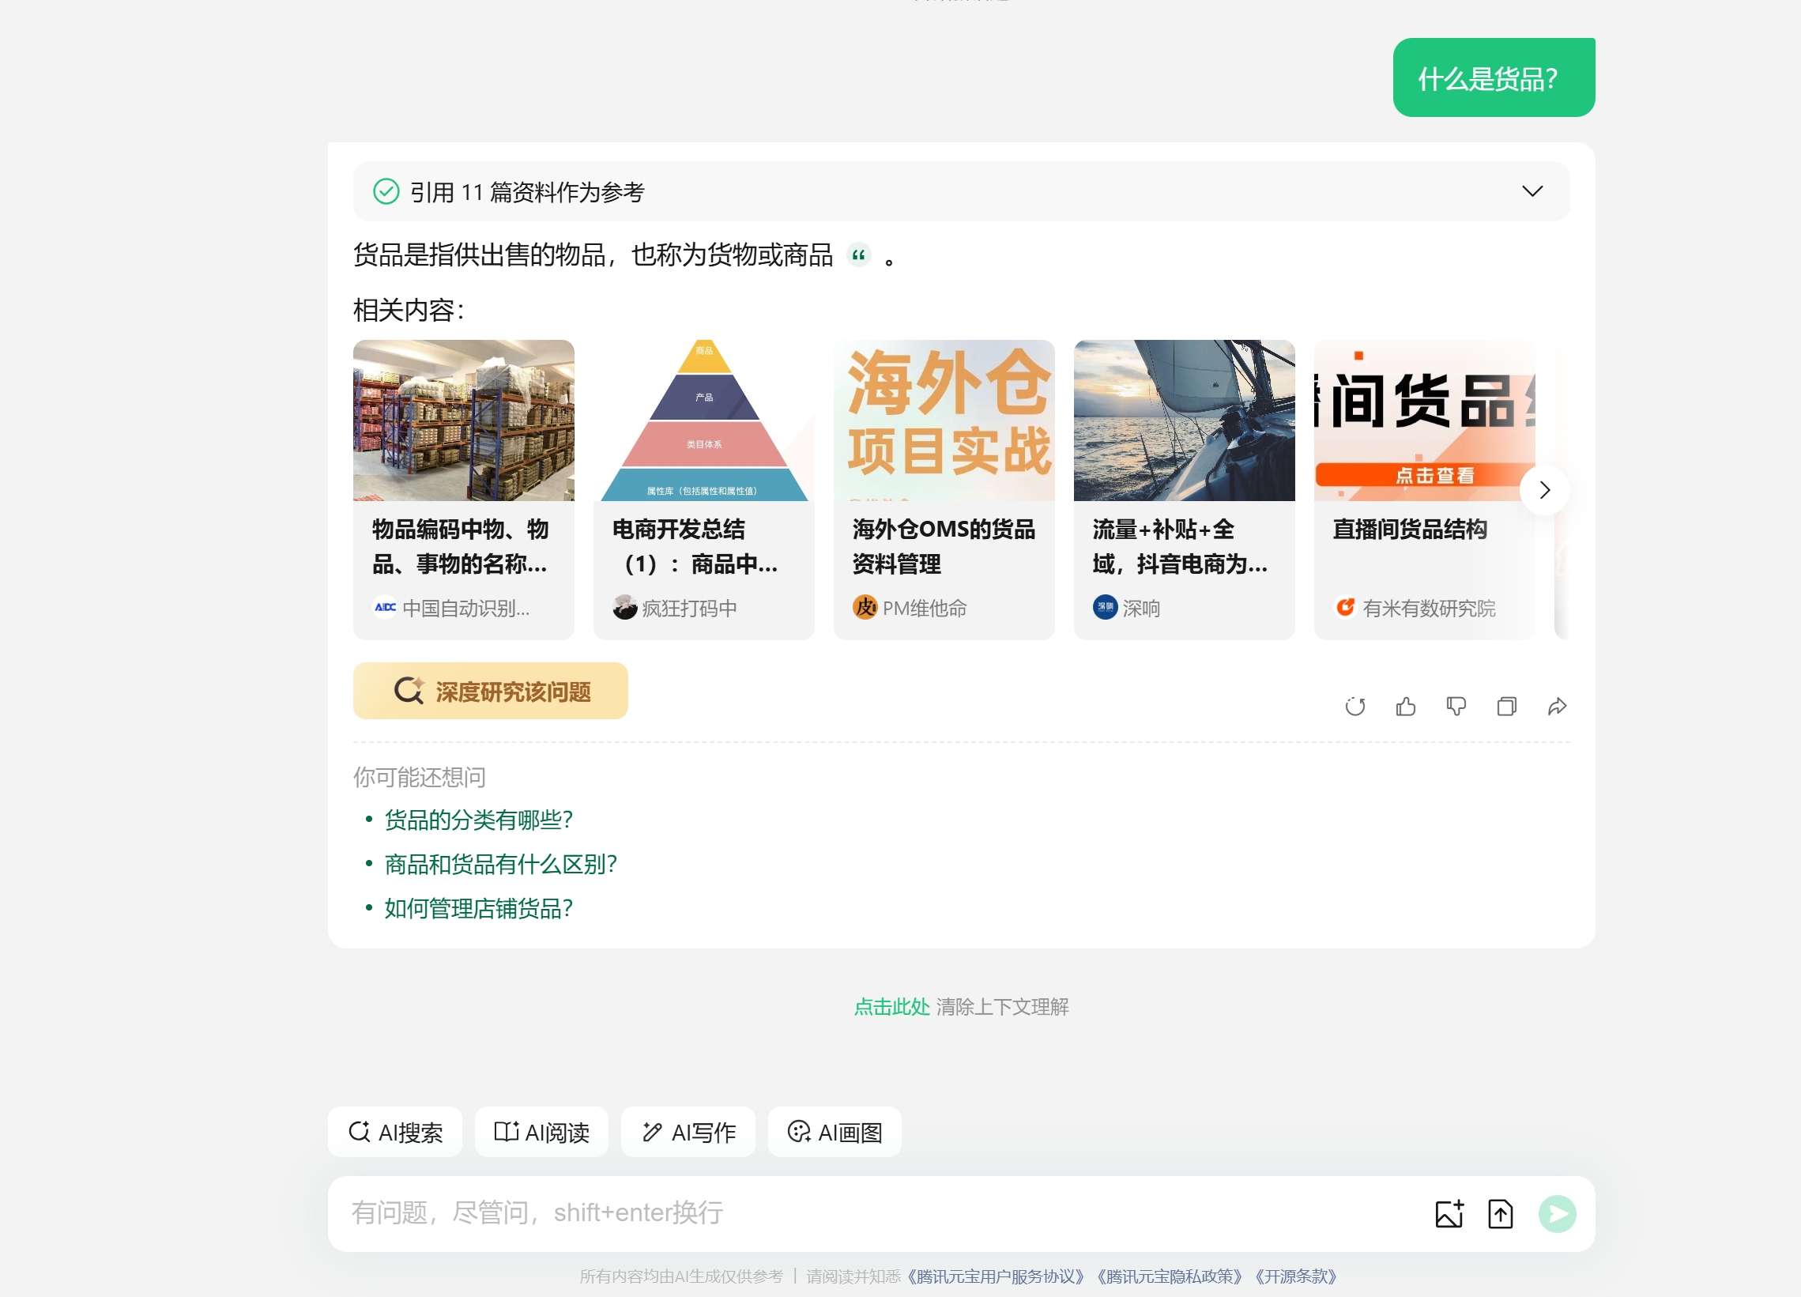Select the AI画图 mode
This screenshot has width=1801, height=1297.
834,1132
